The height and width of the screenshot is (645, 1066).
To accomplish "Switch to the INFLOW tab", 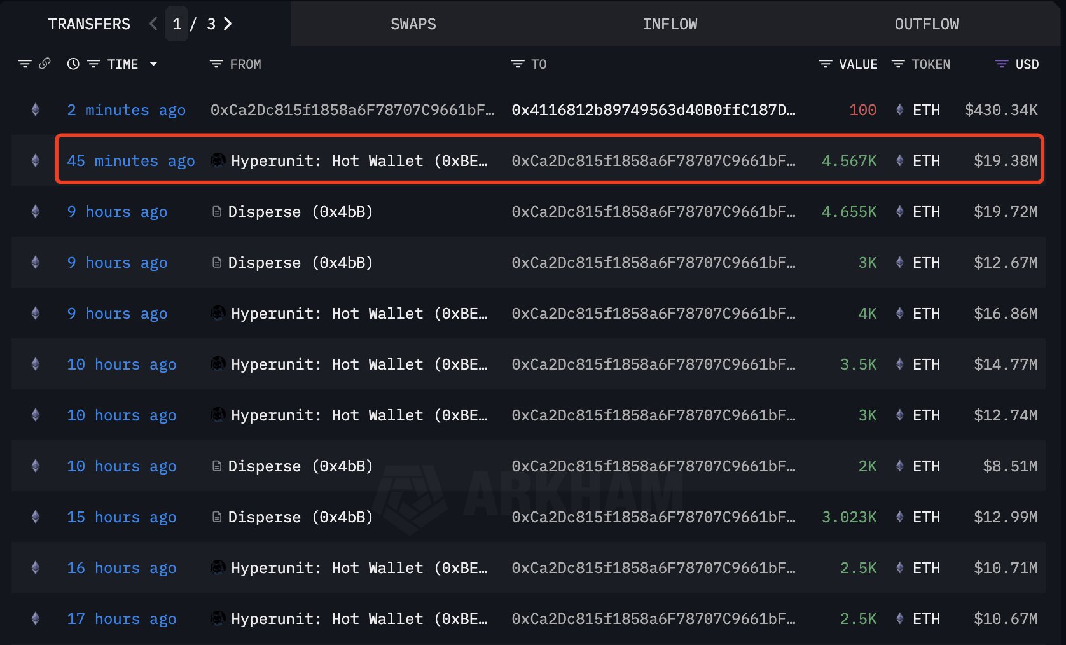I will click(x=670, y=24).
